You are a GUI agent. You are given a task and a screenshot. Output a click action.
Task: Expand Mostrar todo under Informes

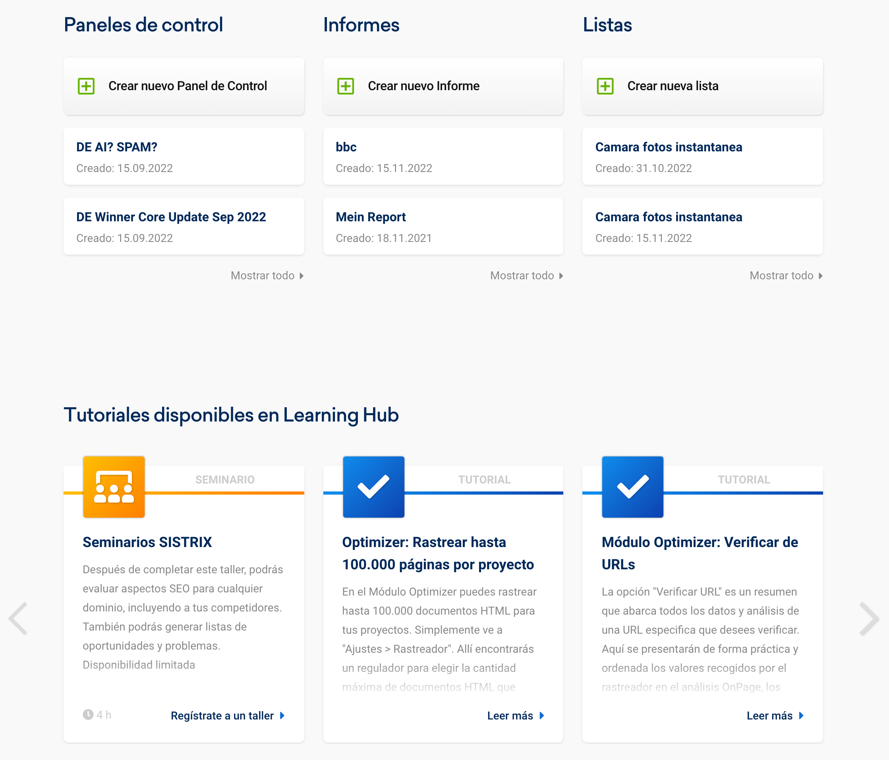coord(526,275)
